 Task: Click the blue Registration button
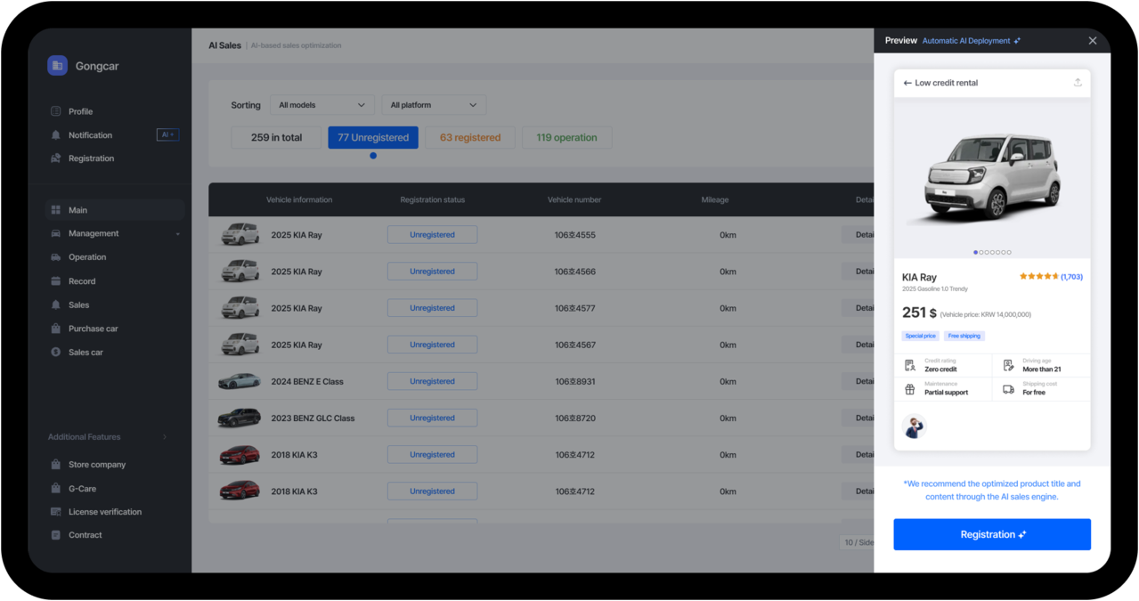(991, 534)
